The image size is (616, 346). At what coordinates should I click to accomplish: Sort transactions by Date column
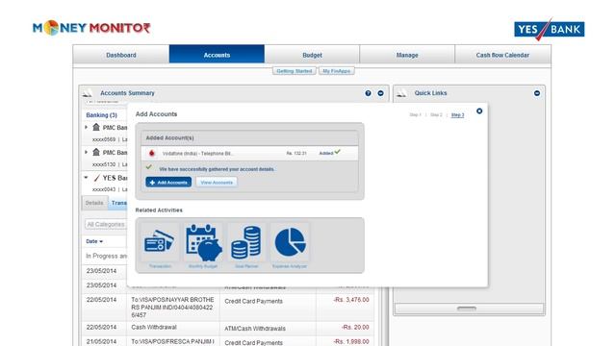coord(94,241)
